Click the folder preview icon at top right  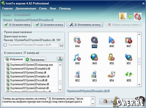123,17
